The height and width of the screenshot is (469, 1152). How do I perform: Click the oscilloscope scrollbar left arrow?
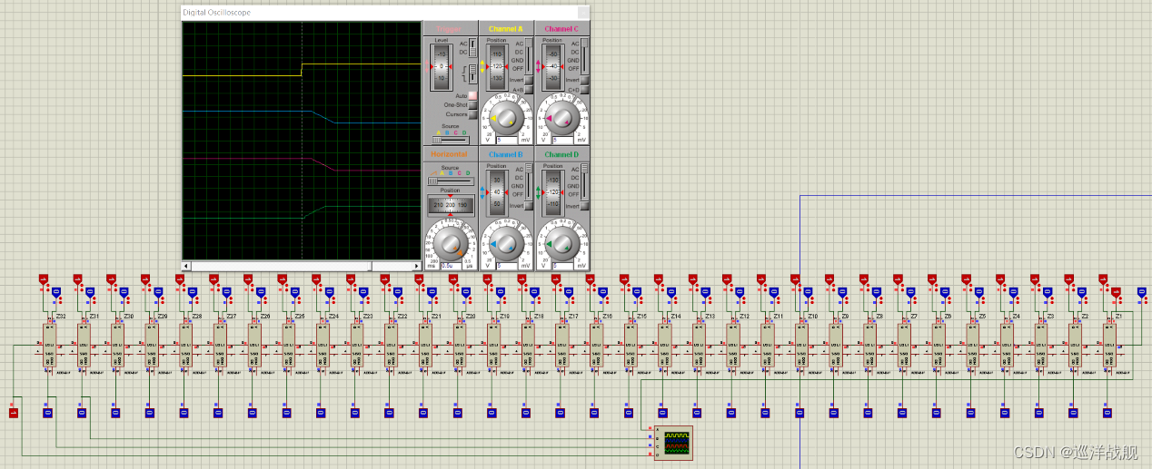tap(186, 266)
